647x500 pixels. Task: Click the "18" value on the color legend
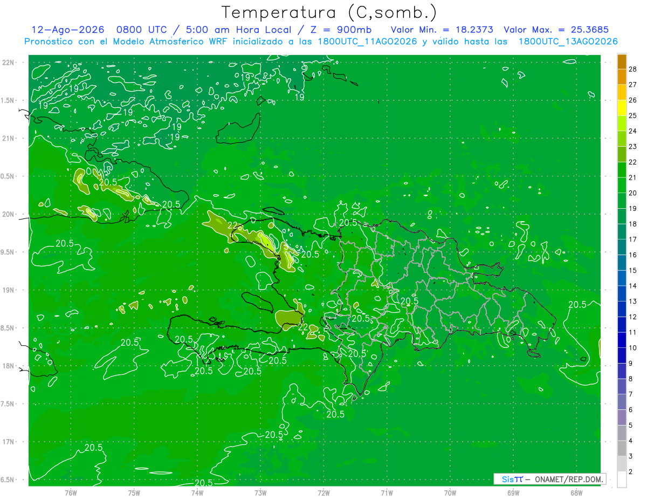[633, 224]
